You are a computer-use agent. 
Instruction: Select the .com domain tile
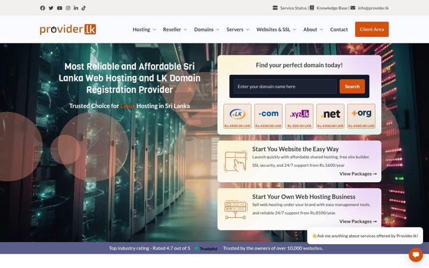[x=268, y=116]
